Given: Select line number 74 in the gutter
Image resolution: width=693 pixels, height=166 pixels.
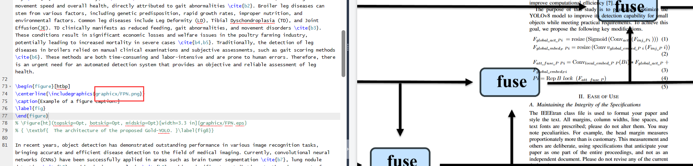Looking at the screenshot, I should tap(5, 94).
